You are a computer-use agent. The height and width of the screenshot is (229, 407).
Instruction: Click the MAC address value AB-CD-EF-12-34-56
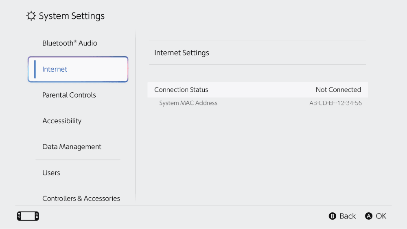click(335, 103)
